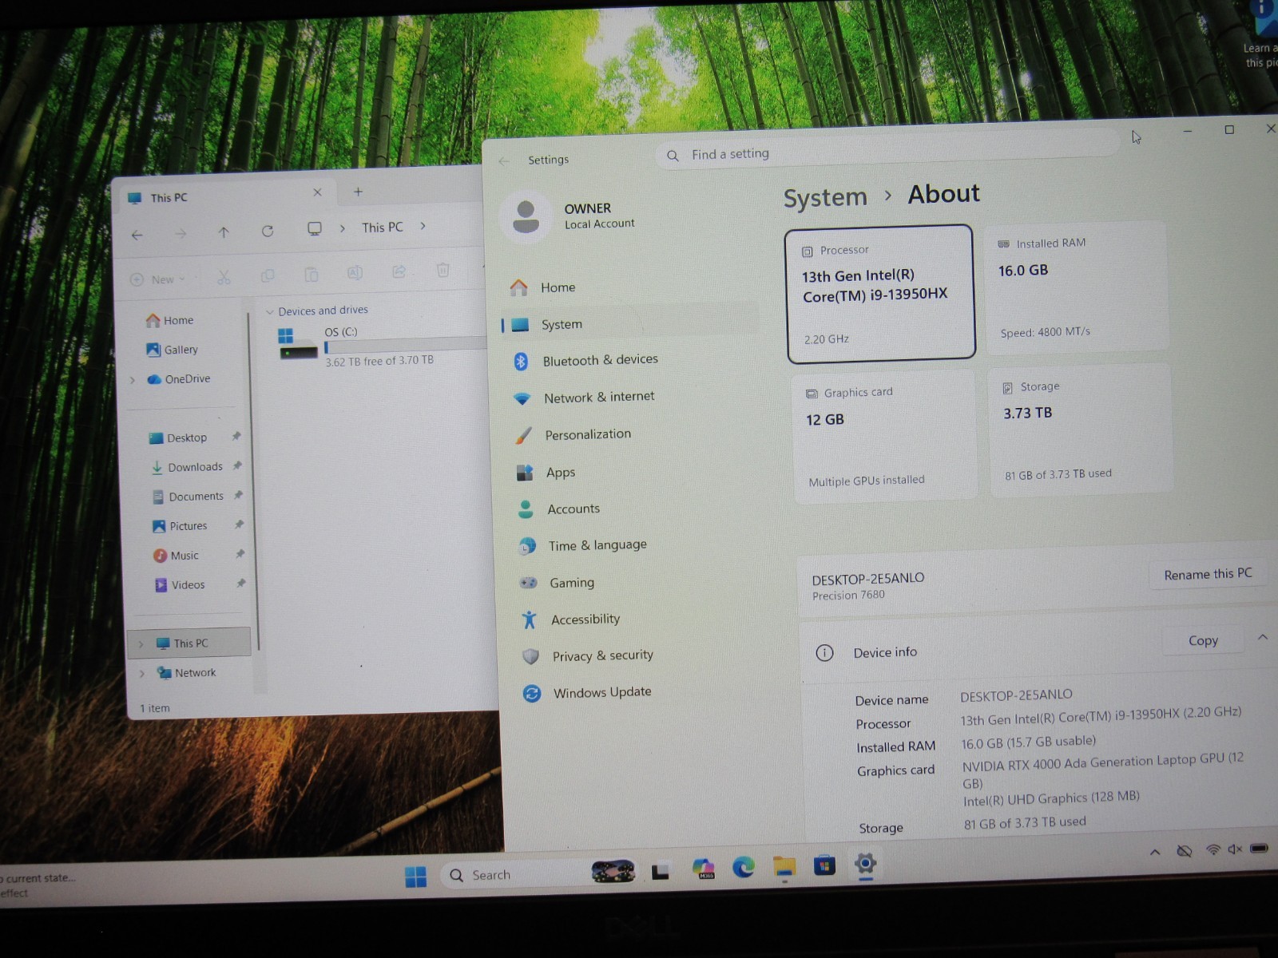
Task: Click the Cut scissors icon in File Explorer
Action: click(x=224, y=277)
